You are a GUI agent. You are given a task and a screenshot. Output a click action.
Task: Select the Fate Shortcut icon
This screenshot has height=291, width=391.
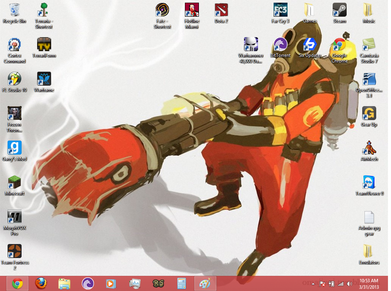(162, 16)
